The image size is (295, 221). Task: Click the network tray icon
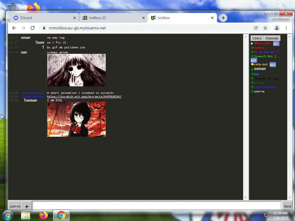pyautogui.click(x=266, y=215)
